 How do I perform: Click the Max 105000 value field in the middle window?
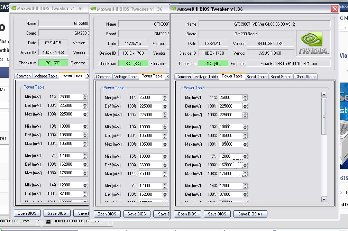tap(150, 144)
